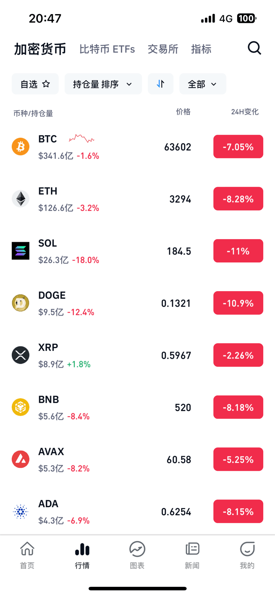Tap the Ethereum logo icon
Image resolution: width=275 pixels, height=596 pixels.
(21, 199)
